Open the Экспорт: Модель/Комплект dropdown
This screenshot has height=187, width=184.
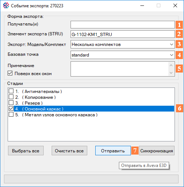pyautogui.click(x=123, y=44)
